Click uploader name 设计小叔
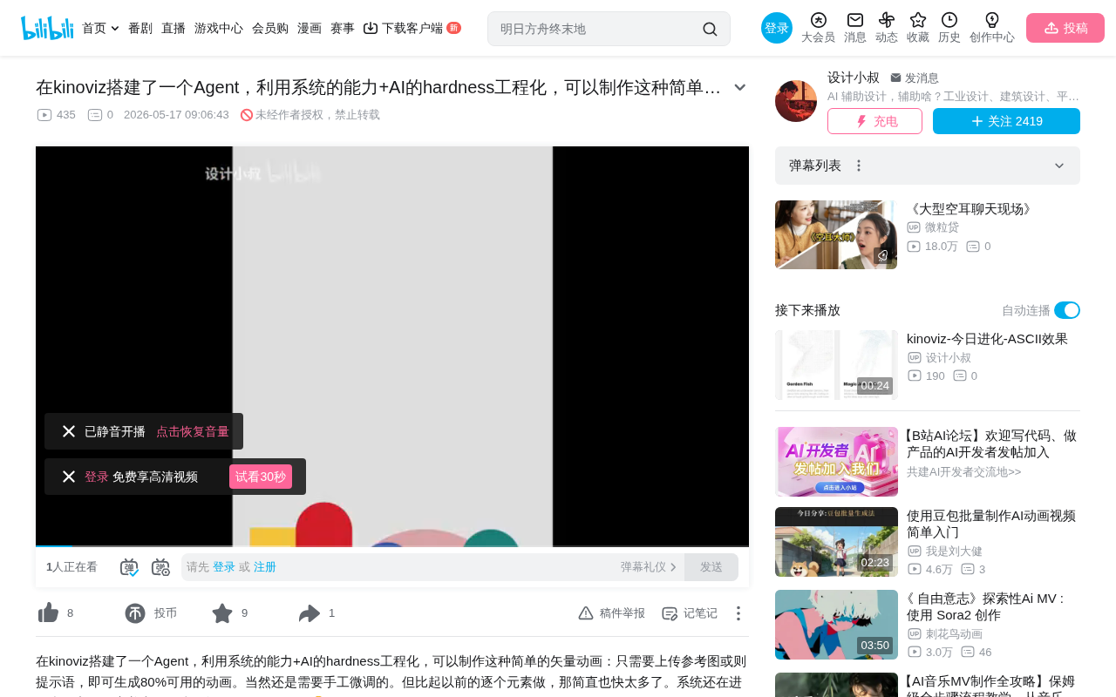Screen dimensions: 1116x697 (x=854, y=78)
